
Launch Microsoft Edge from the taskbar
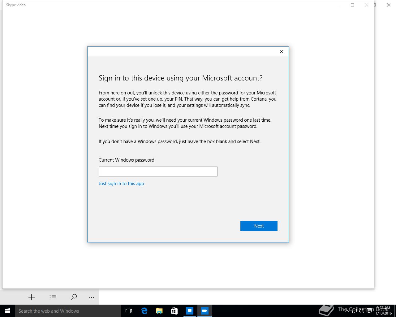click(x=144, y=311)
